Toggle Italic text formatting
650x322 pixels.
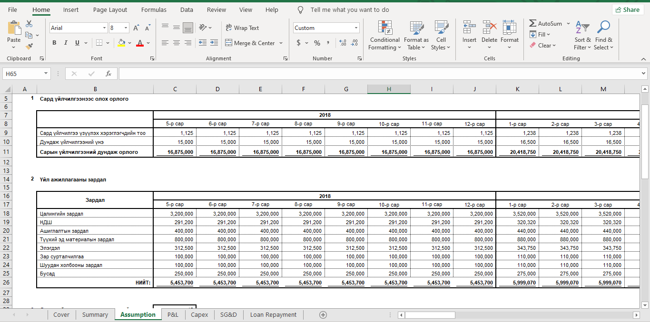click(x=66, y=43)
